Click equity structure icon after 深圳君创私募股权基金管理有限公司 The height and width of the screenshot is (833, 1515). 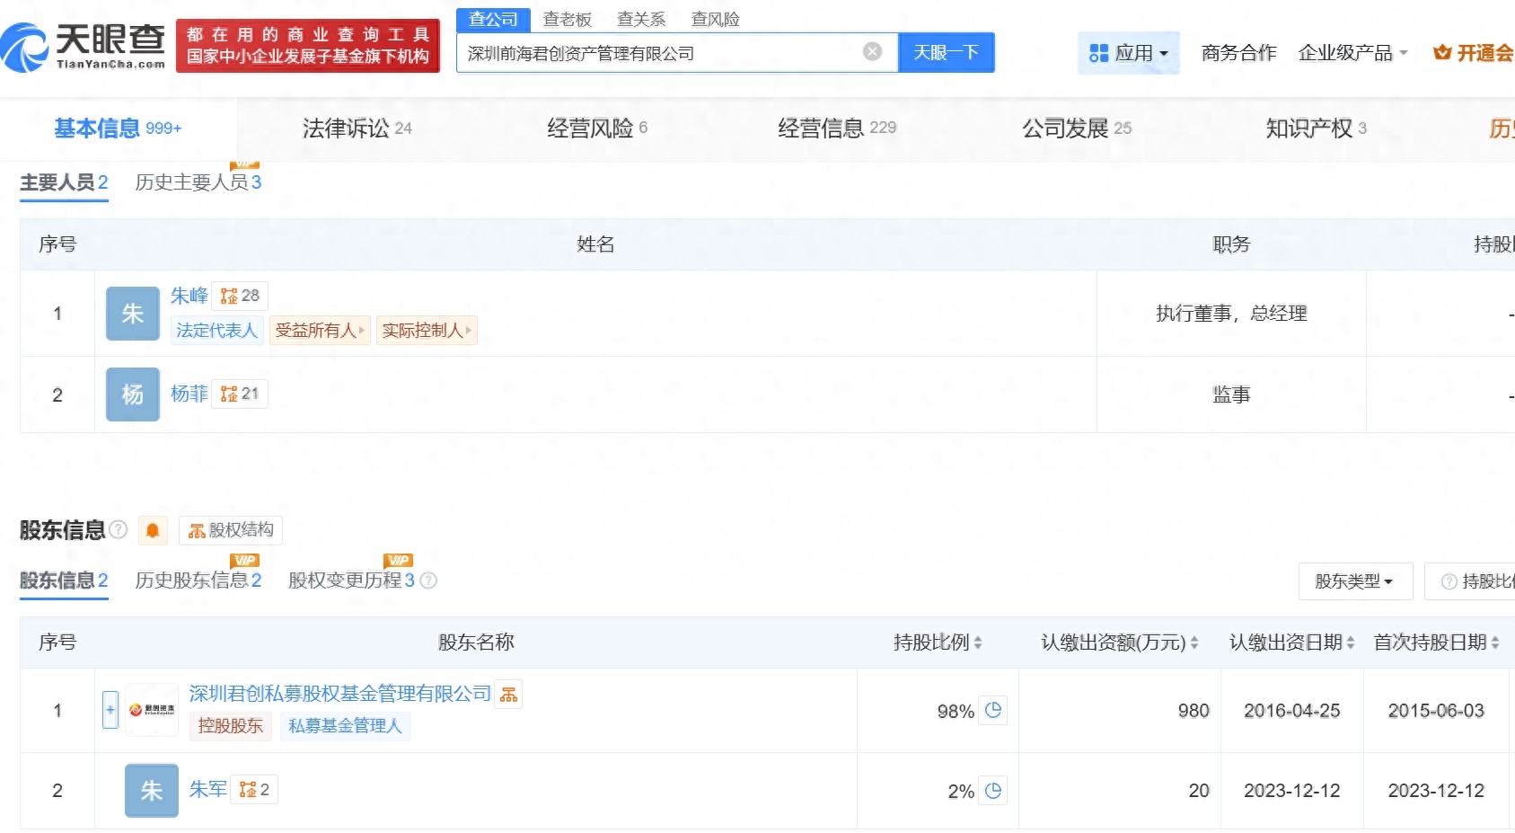pyautogui.click(x=509, y=695)
